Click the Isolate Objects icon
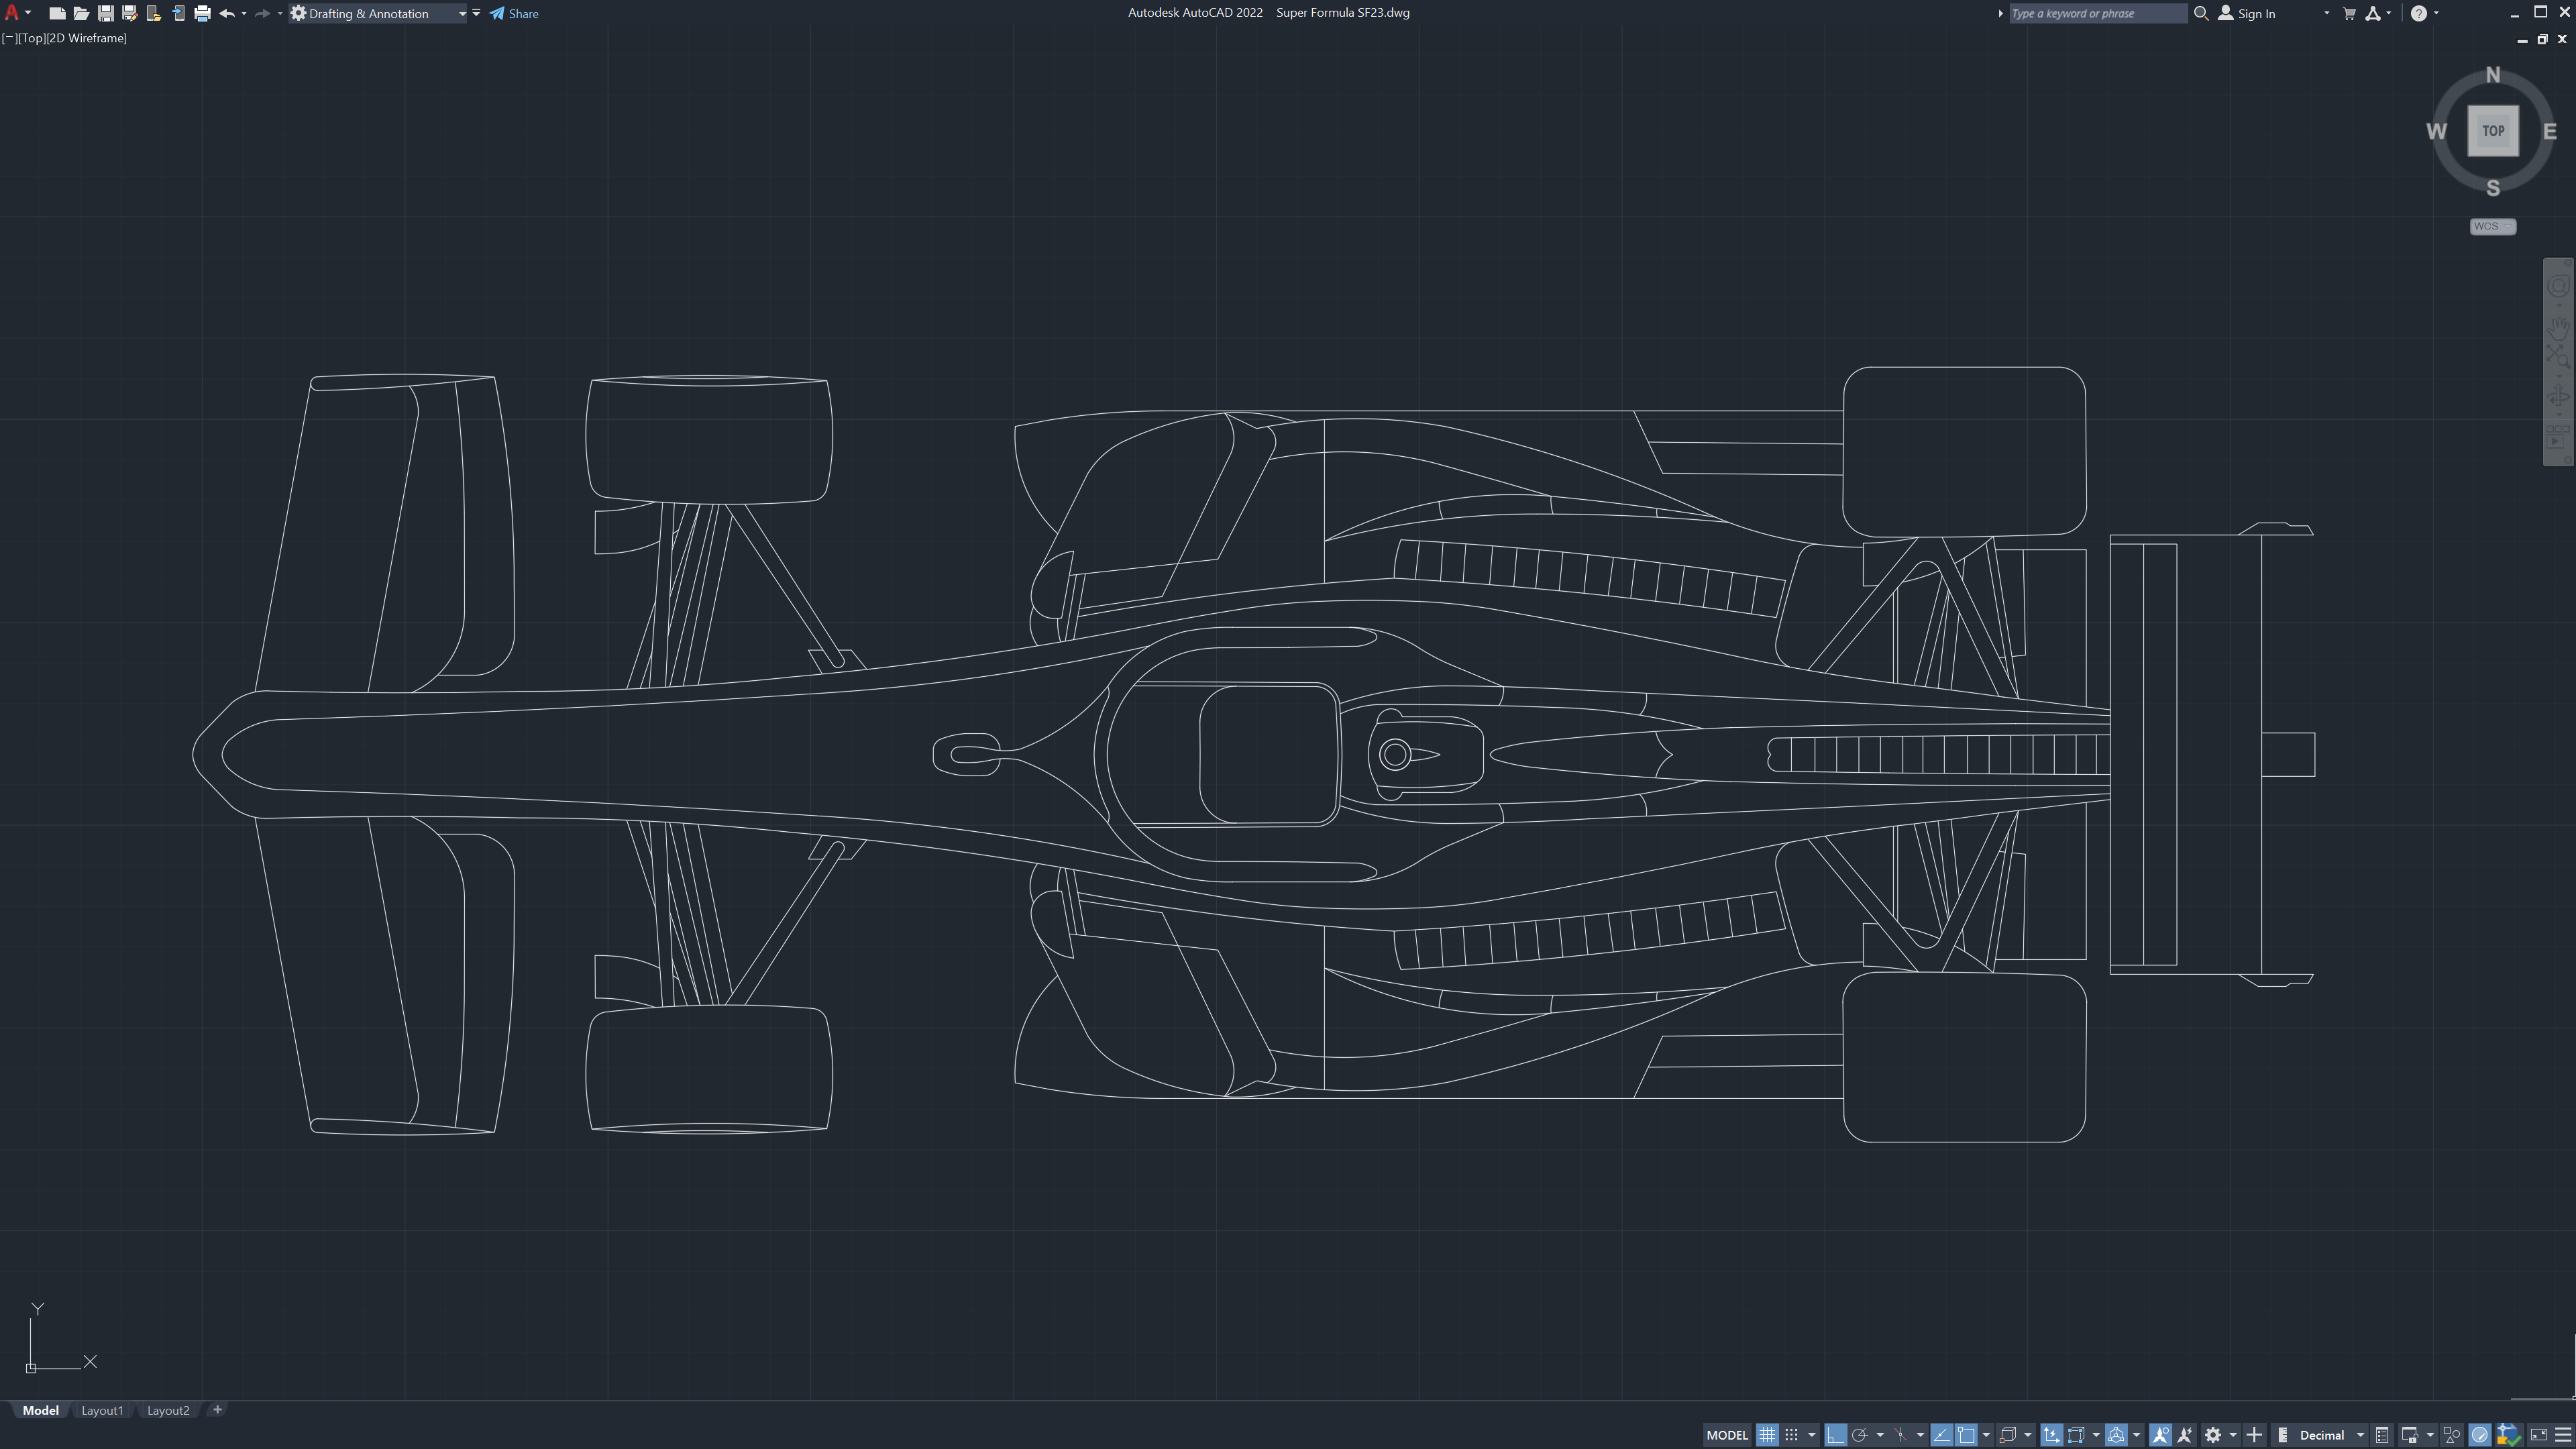The height and width of the screenshot is (1449, 2576). pyautogui.click(x=2452, y=1435)
